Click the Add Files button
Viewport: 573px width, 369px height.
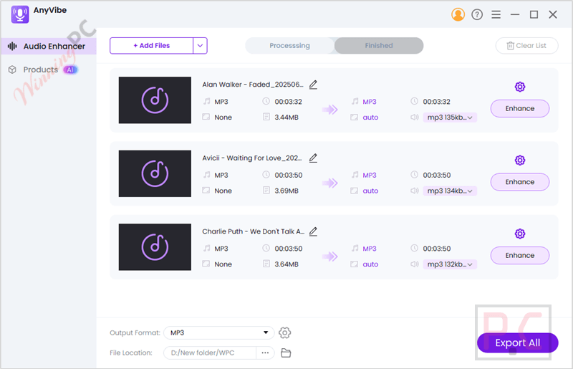pyautogui.click(x=151, y=46)
